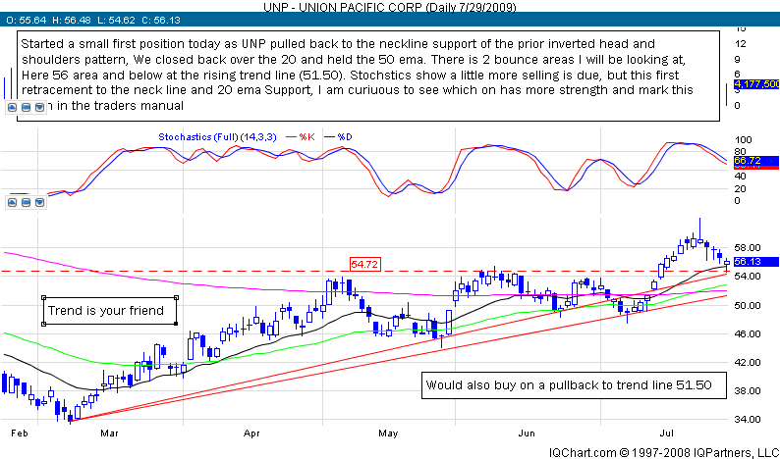Screen dimensions: 780x459
Task: Click middle maximize icon in the Stochastics panel
Action: (x=27, y=204)
